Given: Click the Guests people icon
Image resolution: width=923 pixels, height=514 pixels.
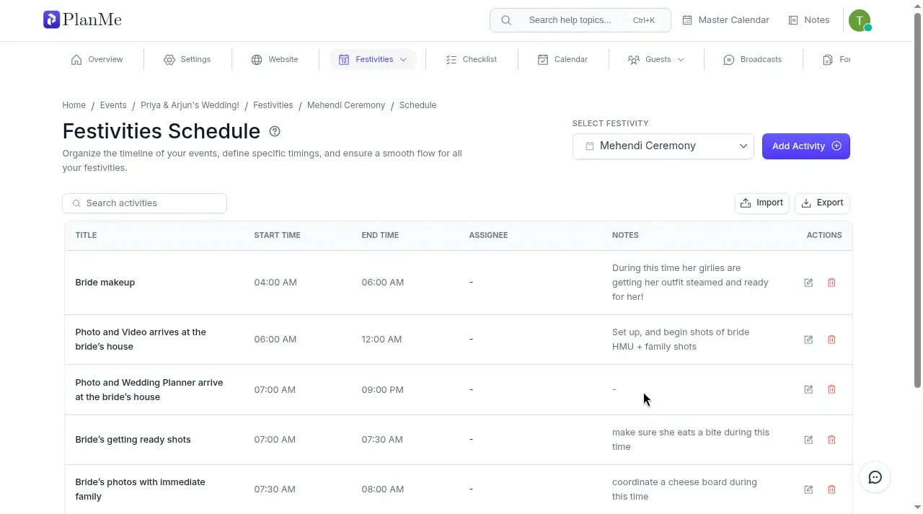Looking at the screenshot, I should [634, 60].
